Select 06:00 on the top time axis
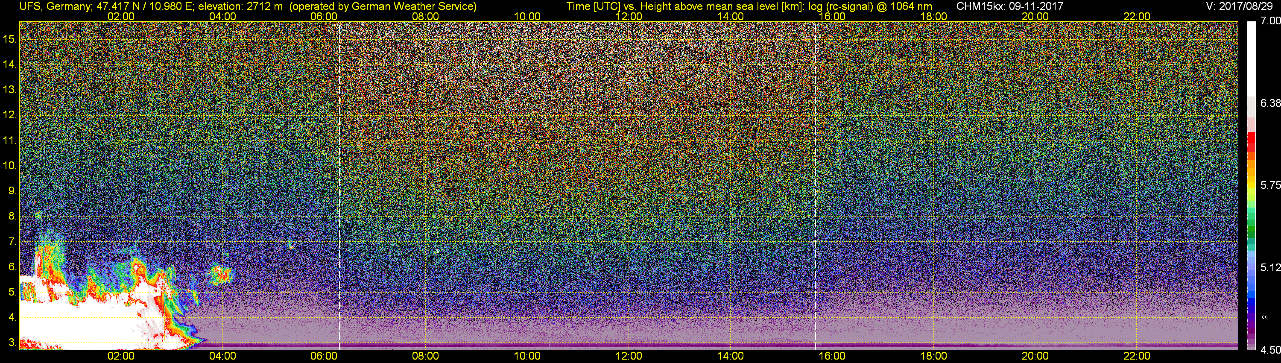Viewport: 1281px width, 363px height. 324,16
